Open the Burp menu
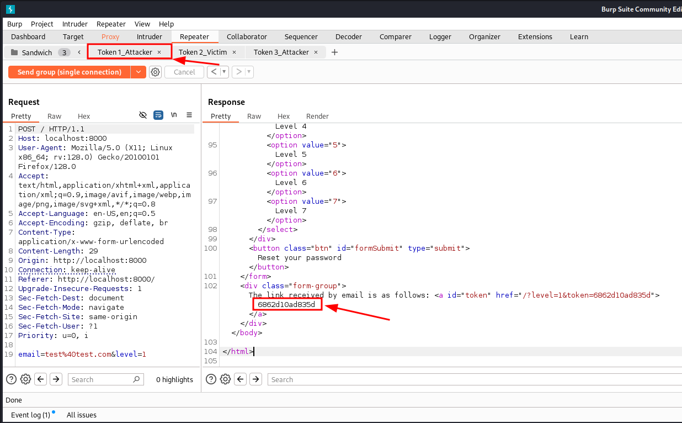The height and width of the screenshot is (423, 682). click(x=15, y=24)
